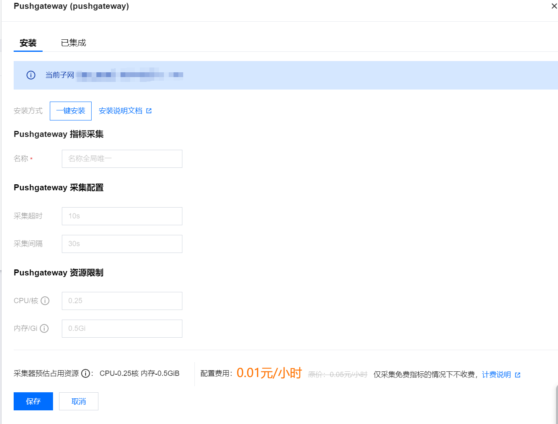Switch to the 已集成 tab
558x424 pixels.
pyautogui.click(x=74, y=43)
